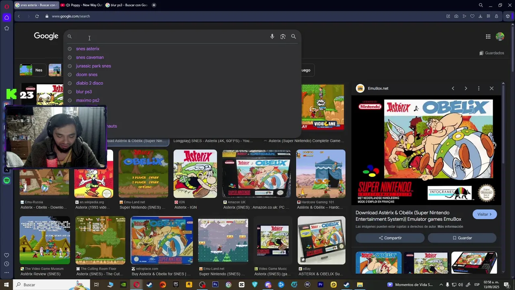The height and width of the screenshot is (290, 515).
Task: Choose the 'jurassic park snes' suggestion
Action: pyautogui.click(x=93, y=66)
